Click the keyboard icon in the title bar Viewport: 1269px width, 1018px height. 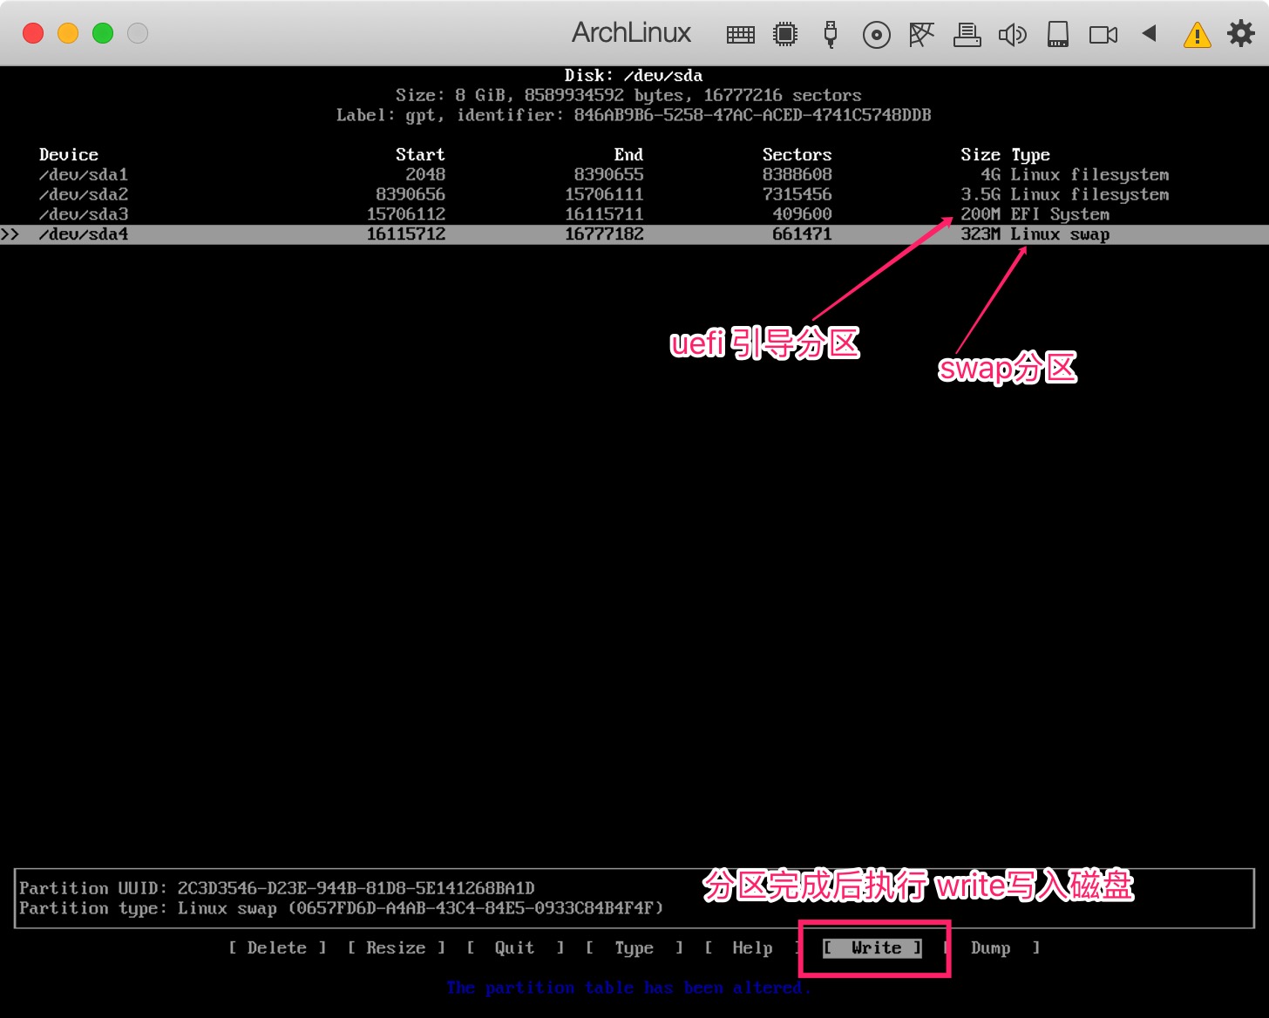[x=740, y=34]
